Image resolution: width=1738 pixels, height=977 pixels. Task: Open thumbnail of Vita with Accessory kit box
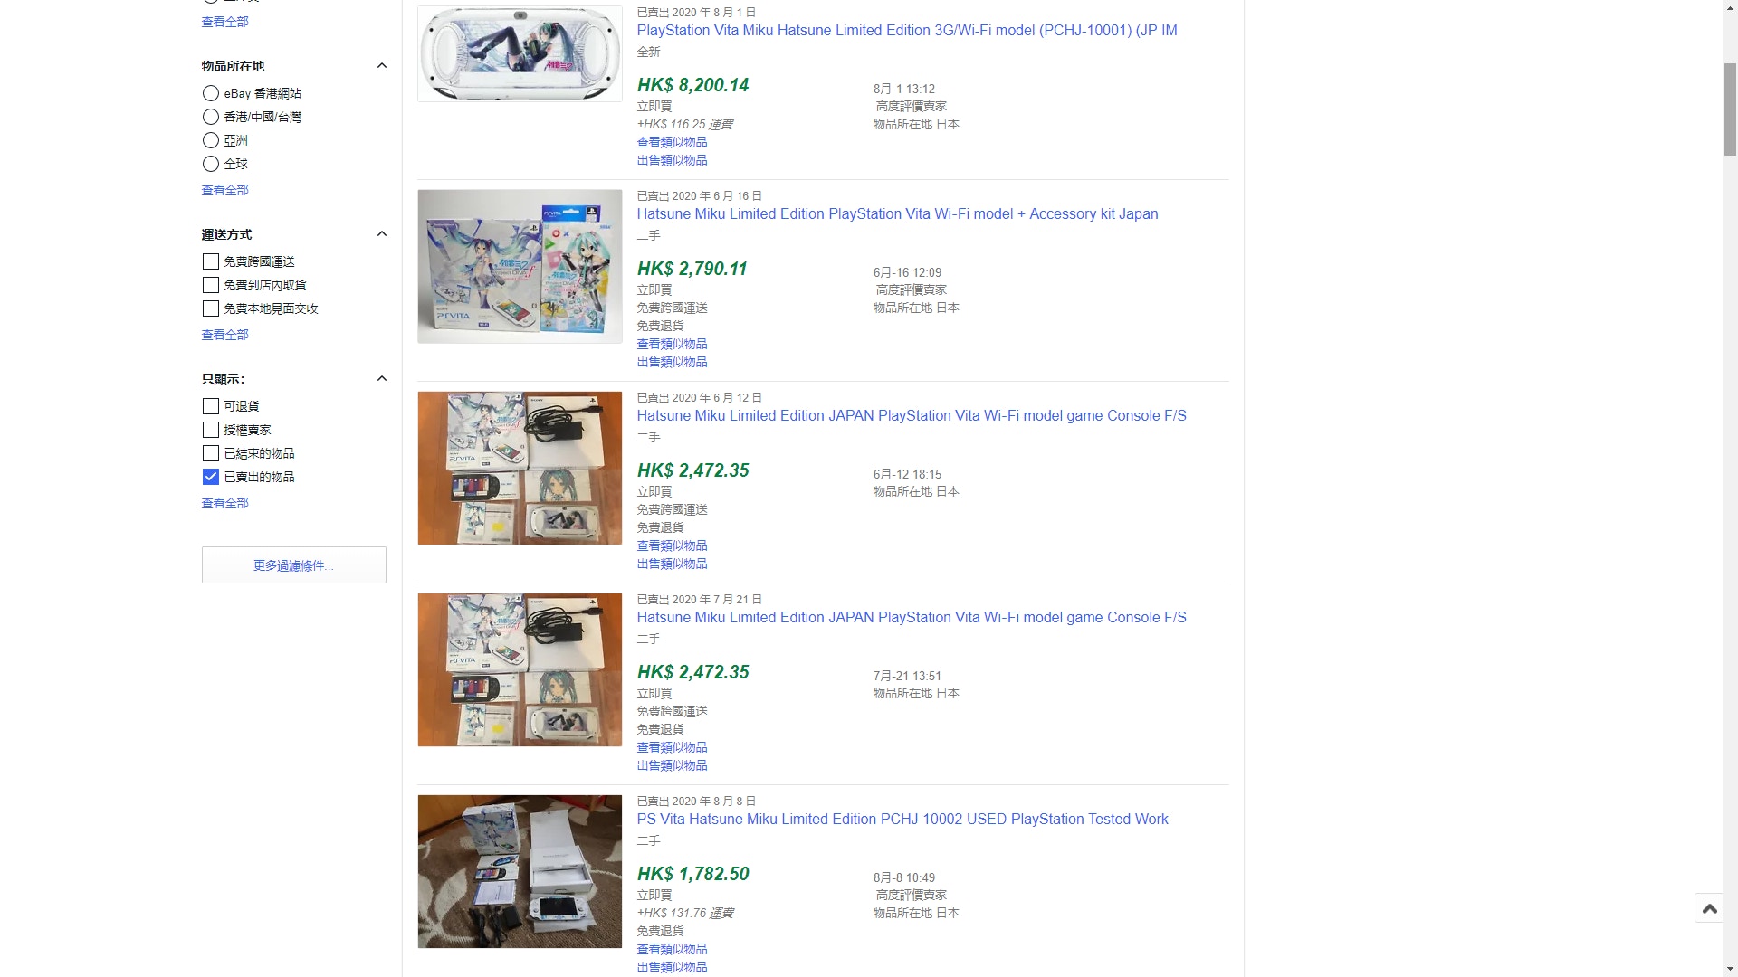pos(520,267)
